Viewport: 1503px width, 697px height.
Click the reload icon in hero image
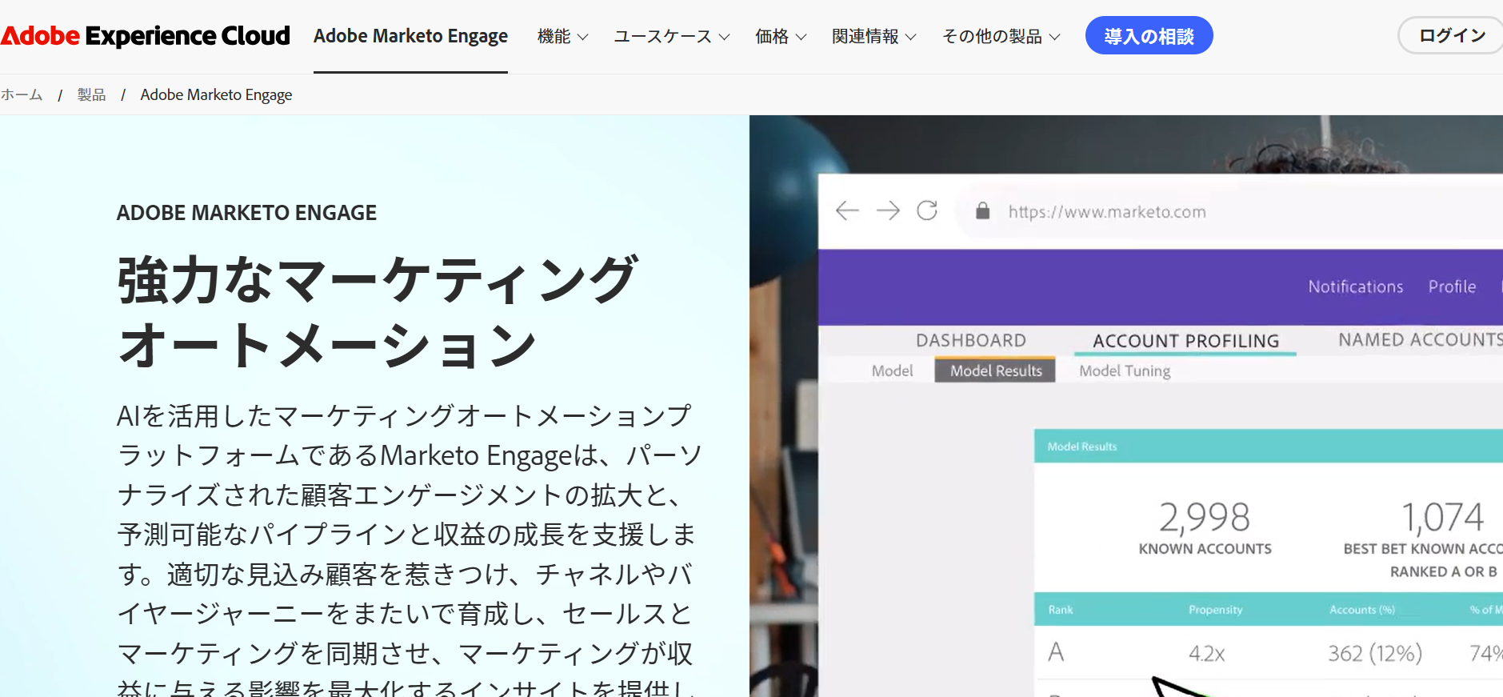click(x=927, y=210)
